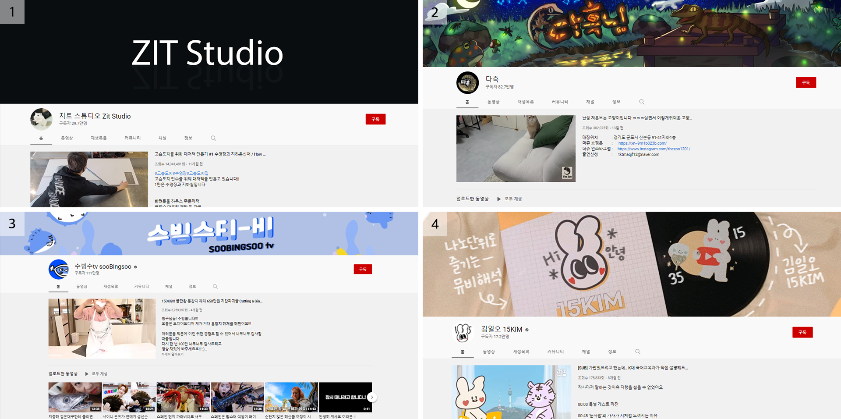Viewport: 841px width, 419px height.
Task: Click 모두 재생 on the 다흑 channel
Action: [x=513, y=199]
